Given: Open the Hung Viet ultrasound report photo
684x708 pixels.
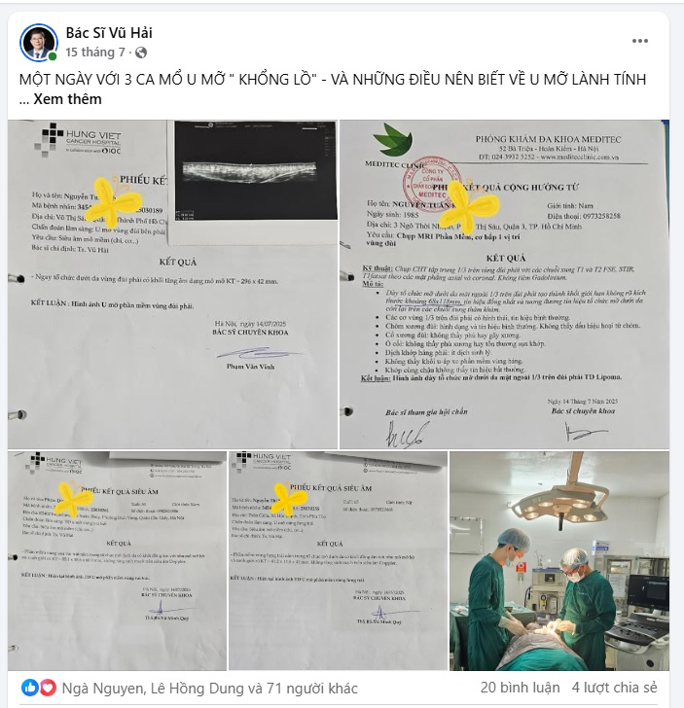Looking at the screenshot, I should [x=172, y=284].
